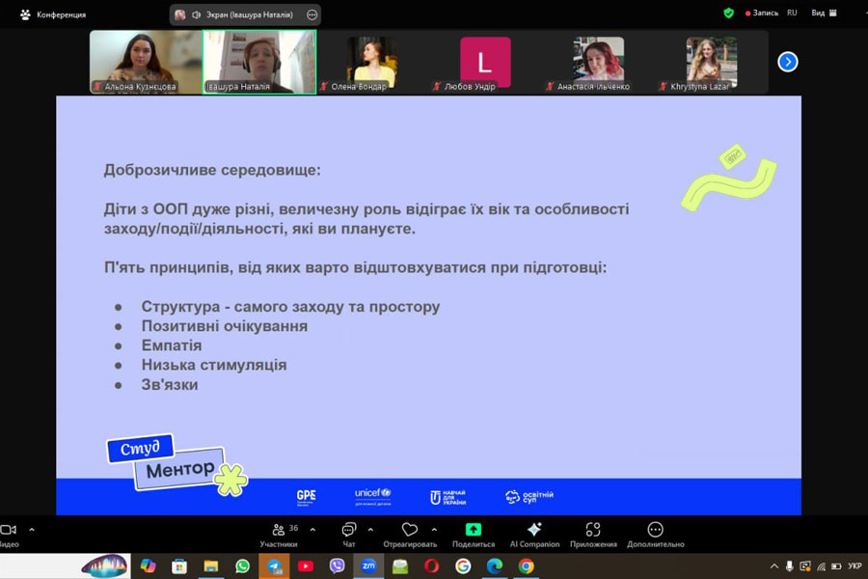The image size is (868, 579).
Task: Switch the УКР keyboard language indicator
Action: point(854,566)
